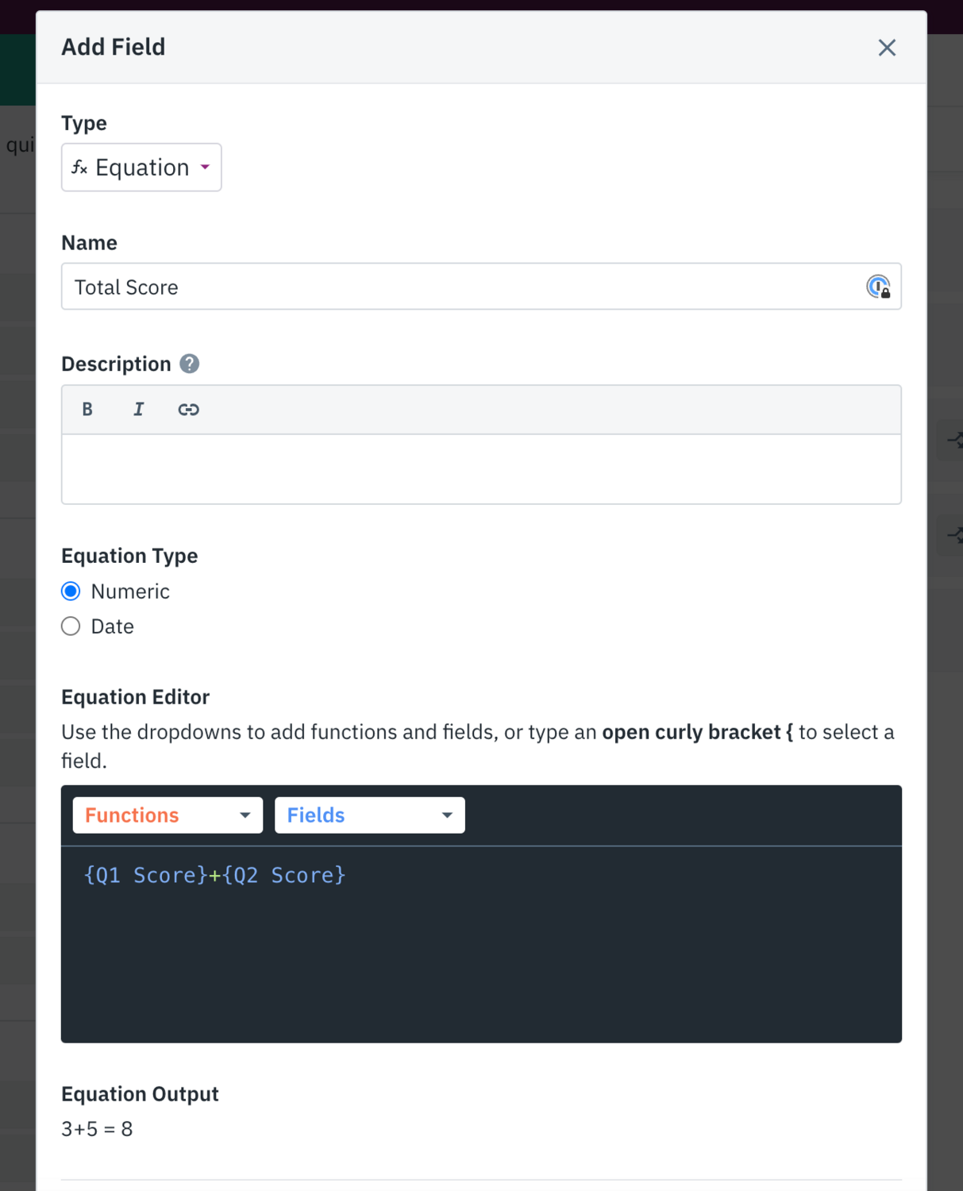The width and height of the screenshot is (963, 1191).
Task: Insert a link using the Description link icon
Action: tap(189, 409)
